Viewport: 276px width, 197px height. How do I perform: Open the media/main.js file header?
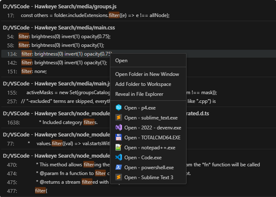[x=57, y=83]
